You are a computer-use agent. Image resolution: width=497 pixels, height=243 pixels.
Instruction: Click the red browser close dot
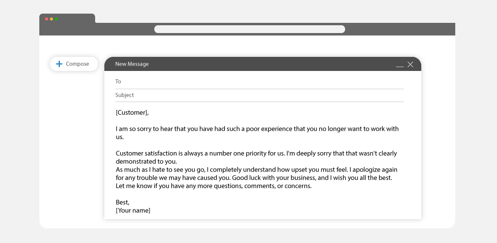coord(47,19)
